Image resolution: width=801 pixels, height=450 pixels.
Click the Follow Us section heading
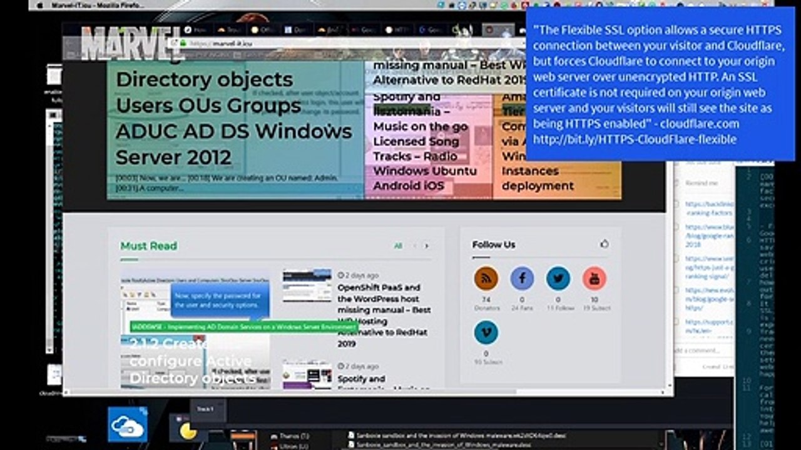coord(494,244)
